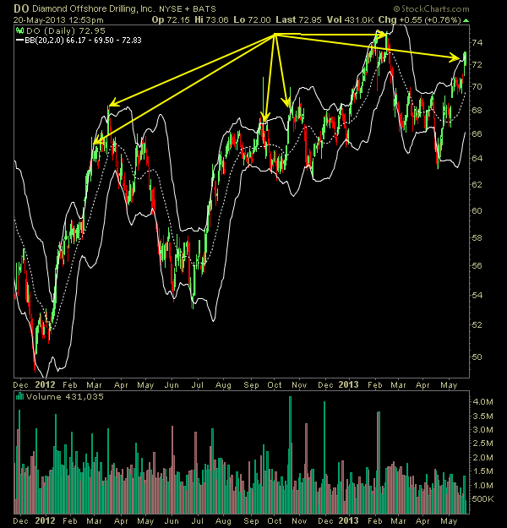Screen dimensions: 507x528
Task: Click the 2.5M volume axis label
Action: click(x=482, y=444)
